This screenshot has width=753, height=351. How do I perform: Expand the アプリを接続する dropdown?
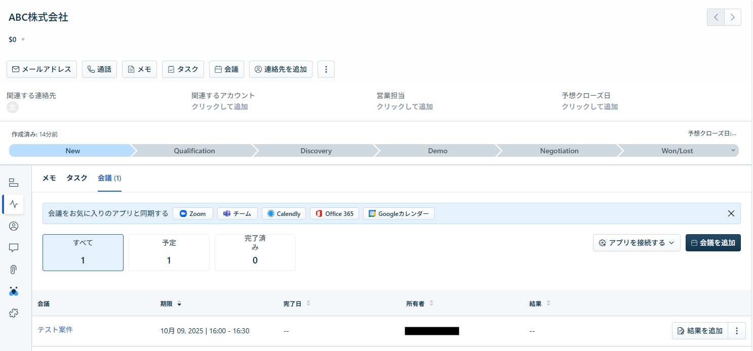click(x=637, y=243)
